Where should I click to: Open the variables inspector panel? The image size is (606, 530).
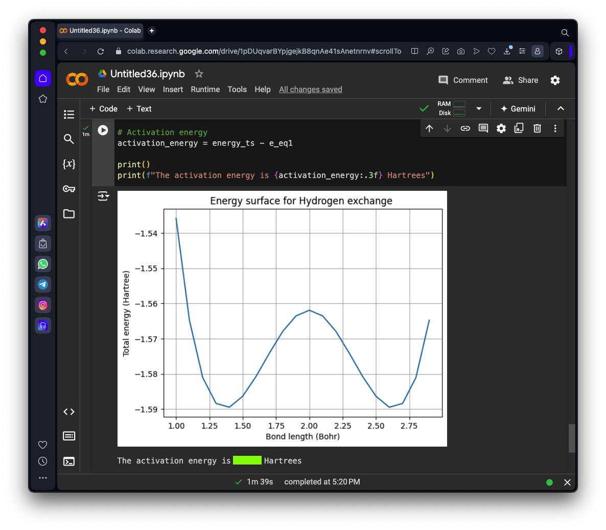69,164
